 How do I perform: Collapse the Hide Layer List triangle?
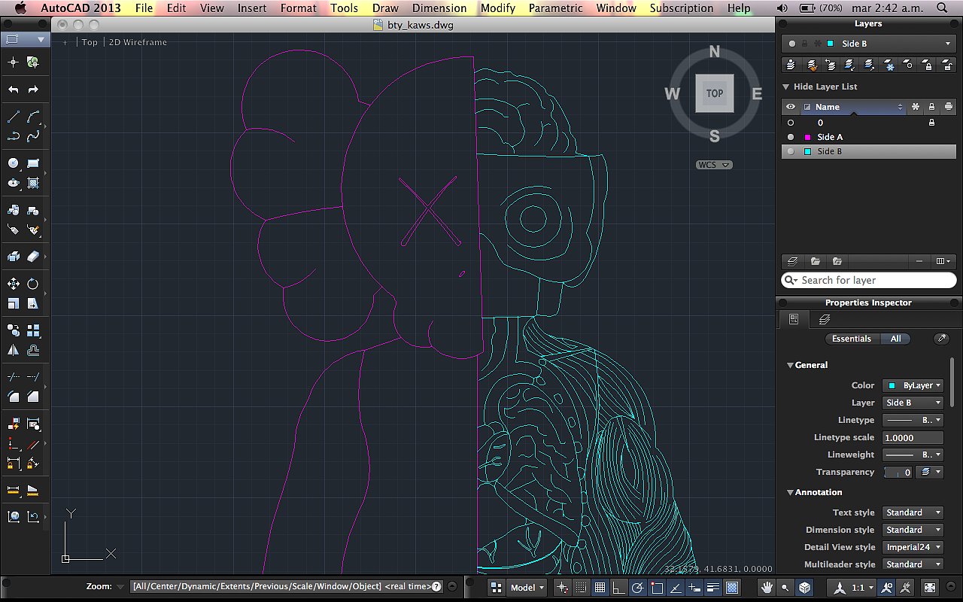click(x=786, y=87)
